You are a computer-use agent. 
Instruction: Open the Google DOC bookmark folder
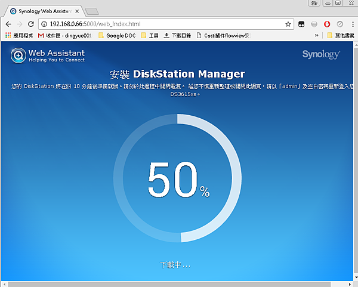(117, 35)
